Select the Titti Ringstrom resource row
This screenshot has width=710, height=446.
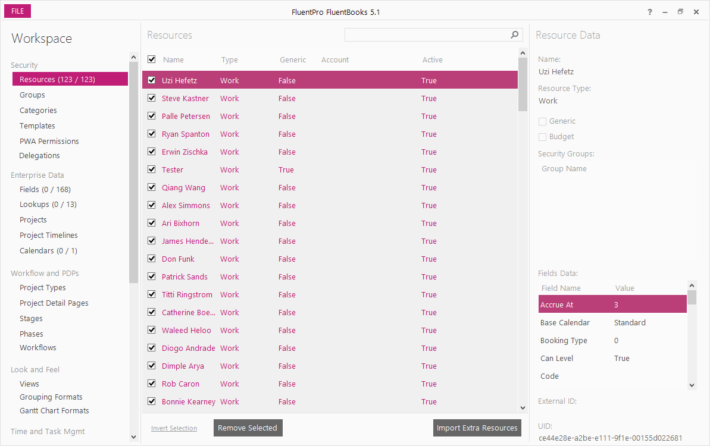[330, 294]
